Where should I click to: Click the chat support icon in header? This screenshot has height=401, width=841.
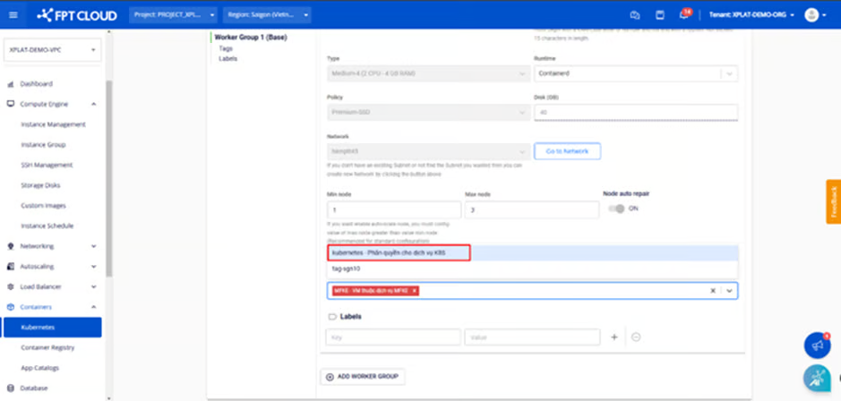click(635, 15)
